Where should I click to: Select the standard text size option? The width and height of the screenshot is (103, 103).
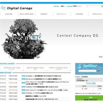(62, 6)
